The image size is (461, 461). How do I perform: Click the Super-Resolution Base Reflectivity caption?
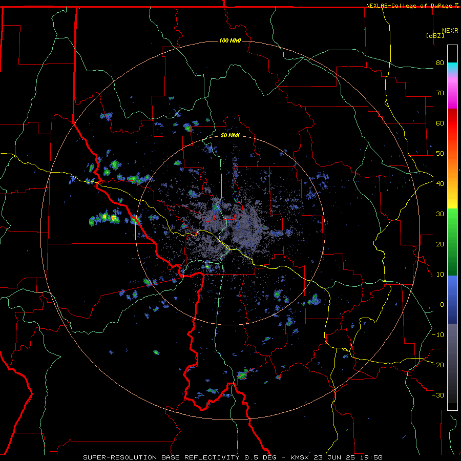point(233,457)
